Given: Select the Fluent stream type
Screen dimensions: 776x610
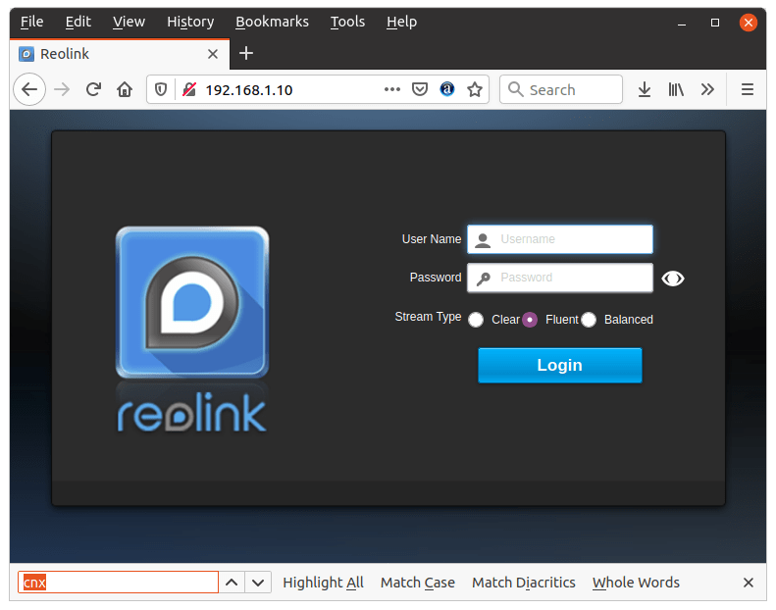Looking at the screenshot, I should 530,320.
